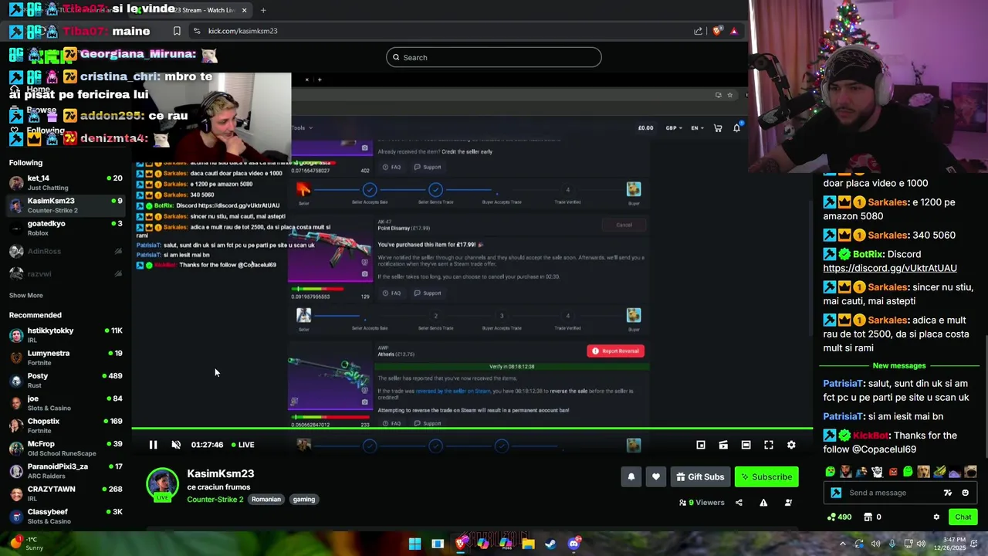Open taskbar microphone tray icon
Viewport: 988px width, 556px height.
point(892,544)
